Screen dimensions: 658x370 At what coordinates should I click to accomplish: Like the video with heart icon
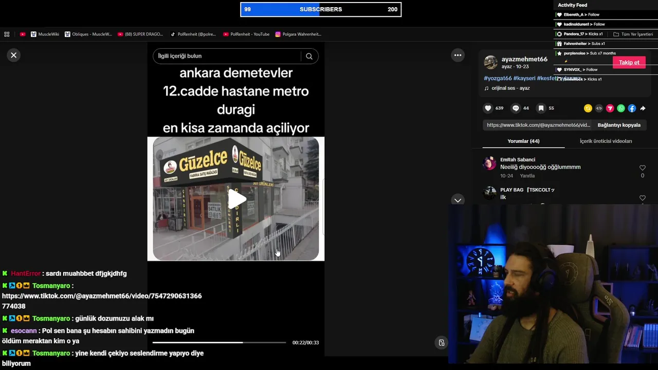click(488, 108)
